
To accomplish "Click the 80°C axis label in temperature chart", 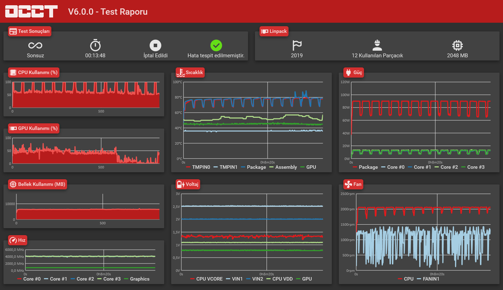I will tap(178, 97).
